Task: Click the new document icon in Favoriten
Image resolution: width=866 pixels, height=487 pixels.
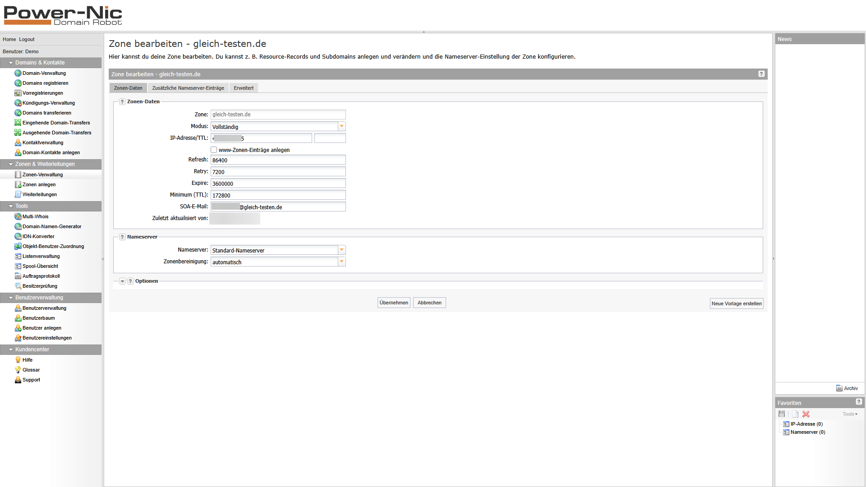Action: (795, 414)
